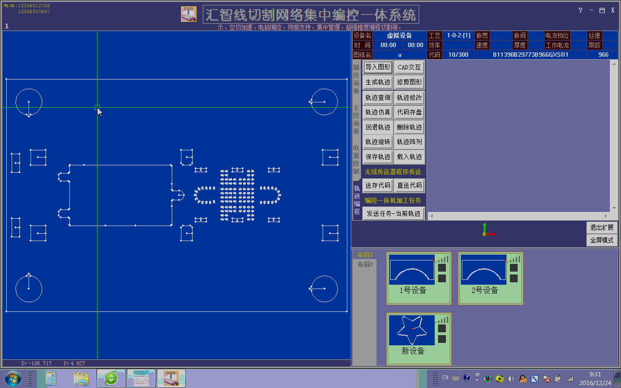Click the 全屏模式 button
The image size is (621, 388).
(x=602, y=240)
